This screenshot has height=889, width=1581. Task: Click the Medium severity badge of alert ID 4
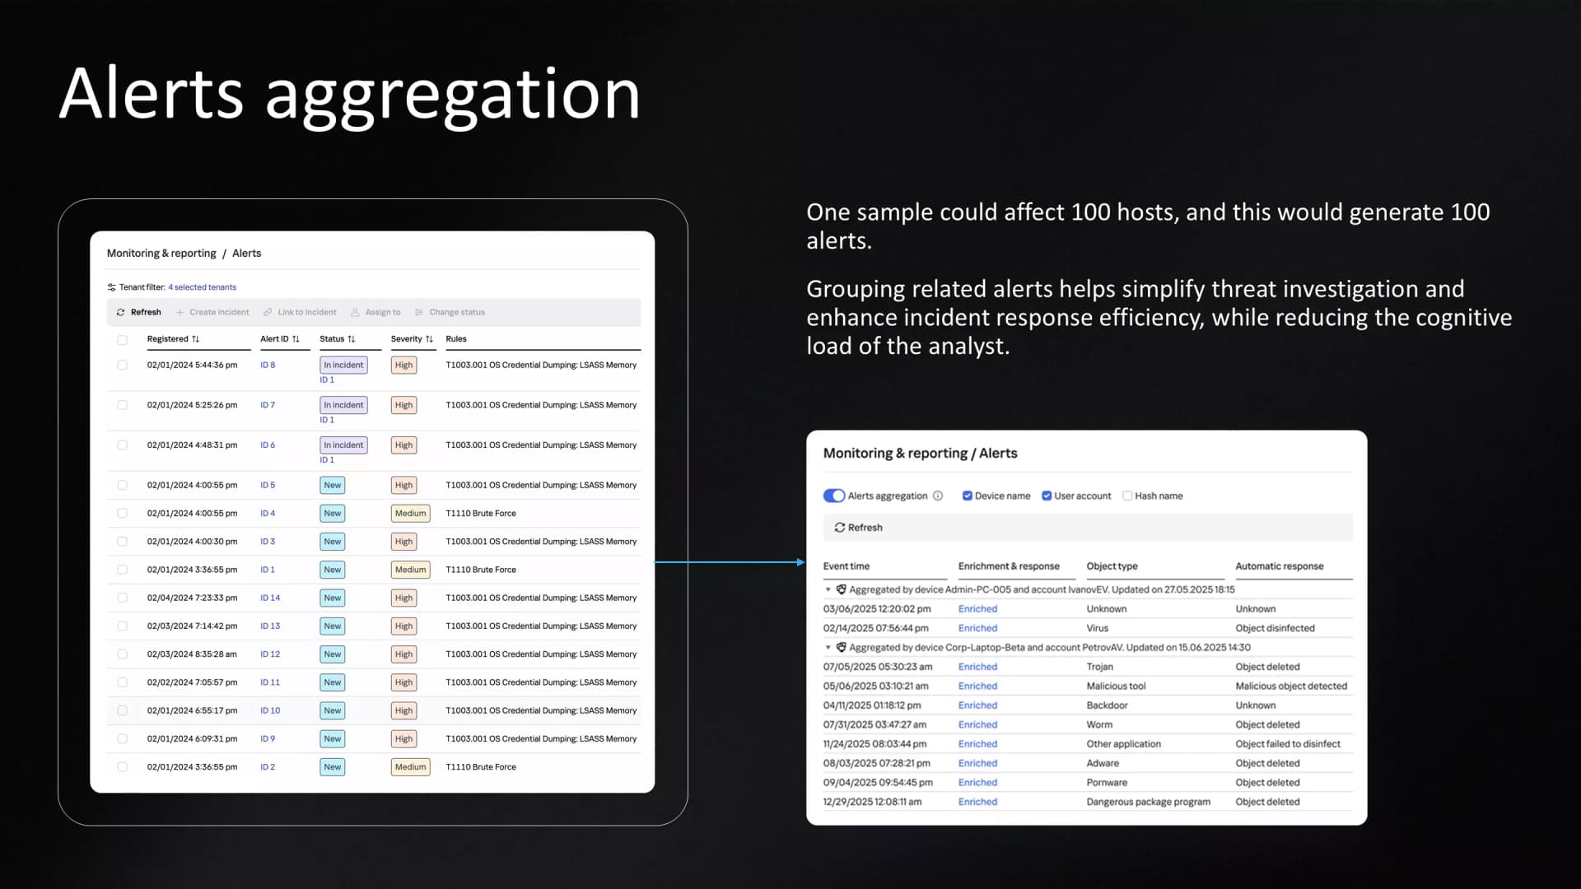pyautogui.click(x=410, y=514)
